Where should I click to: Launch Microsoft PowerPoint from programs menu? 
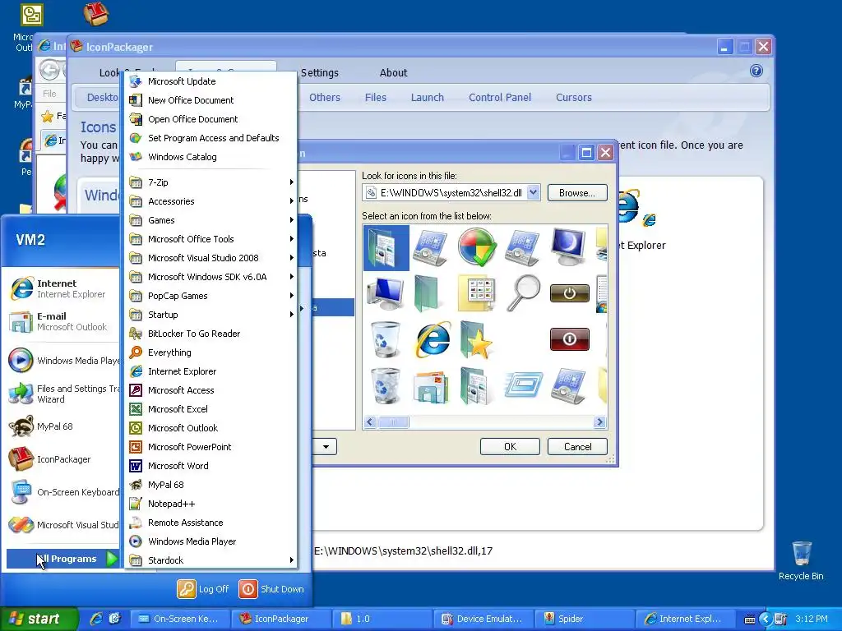[x=210, y=447]
